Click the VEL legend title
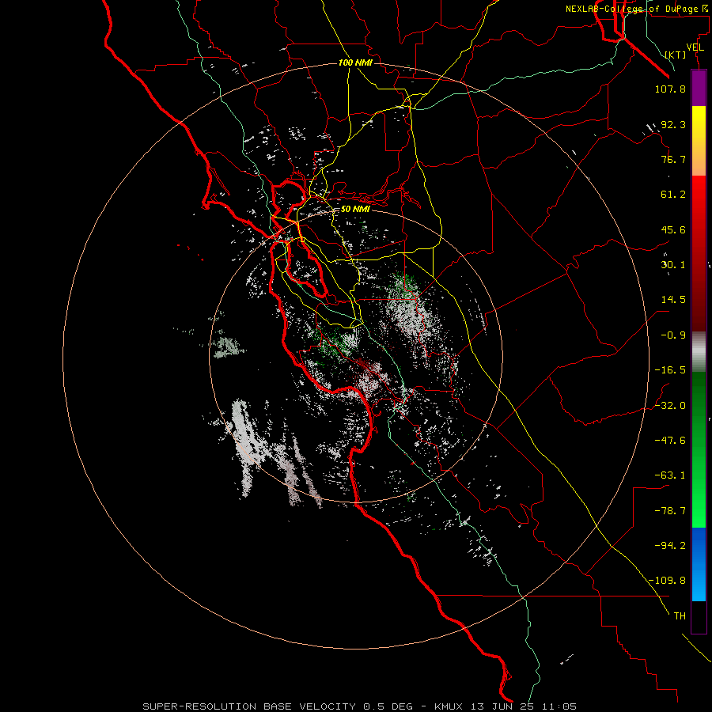Screen dimensions: 712x712 point(695,47)
